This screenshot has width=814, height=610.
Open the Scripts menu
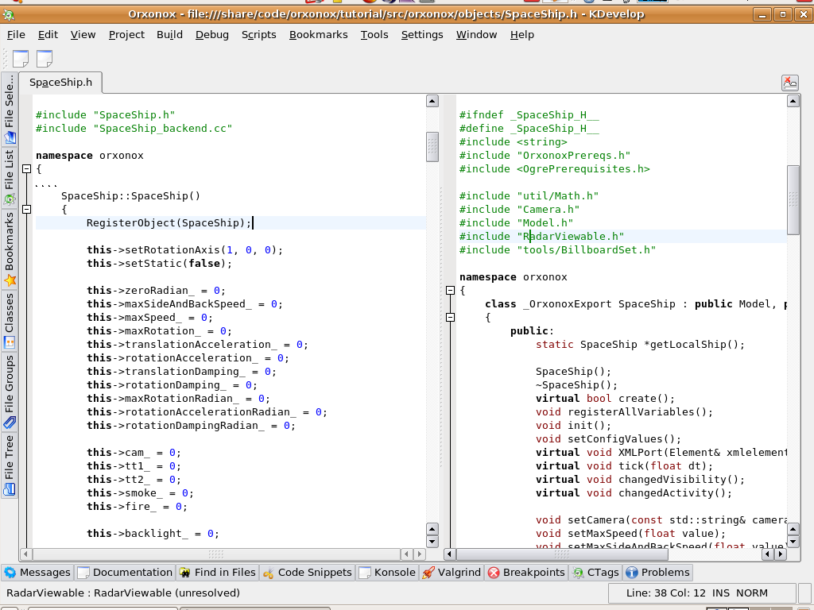258,35
